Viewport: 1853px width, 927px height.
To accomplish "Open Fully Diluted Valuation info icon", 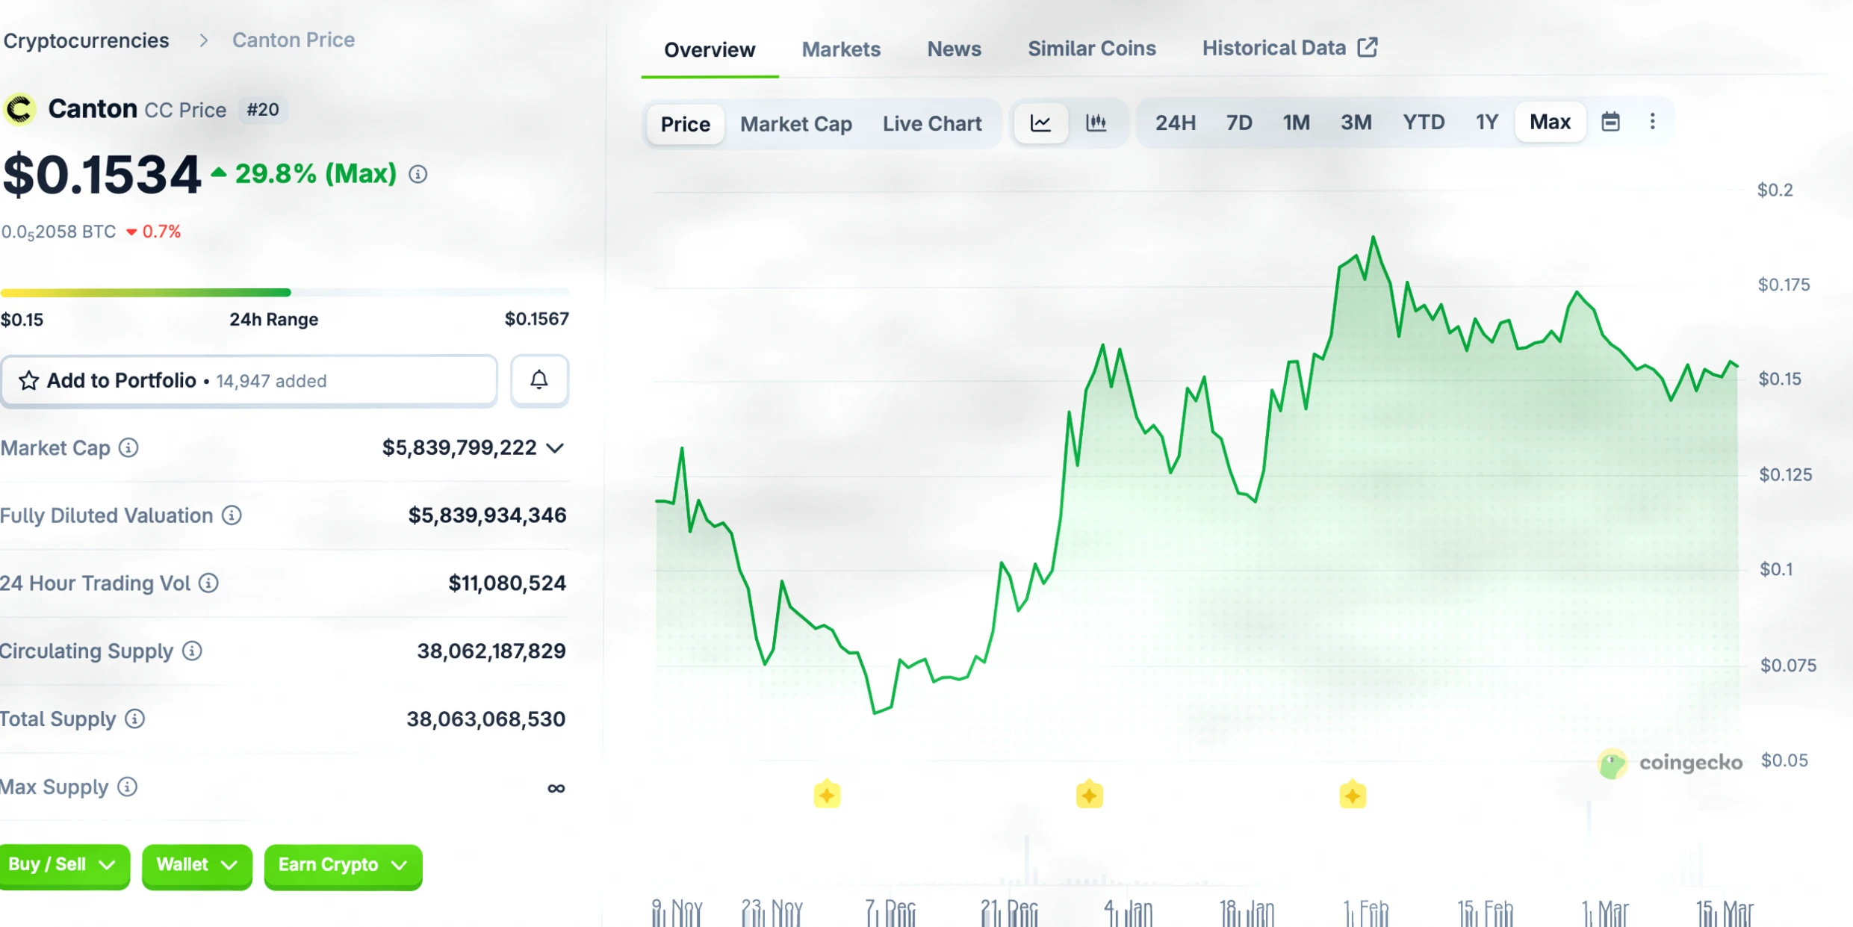I will (x=232, y=515).
